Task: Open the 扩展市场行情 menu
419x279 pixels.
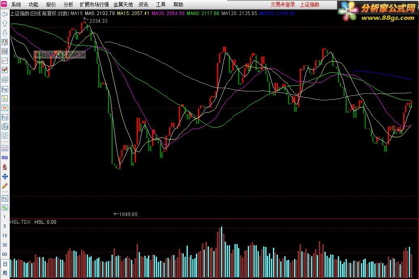Action: point(94,4)
